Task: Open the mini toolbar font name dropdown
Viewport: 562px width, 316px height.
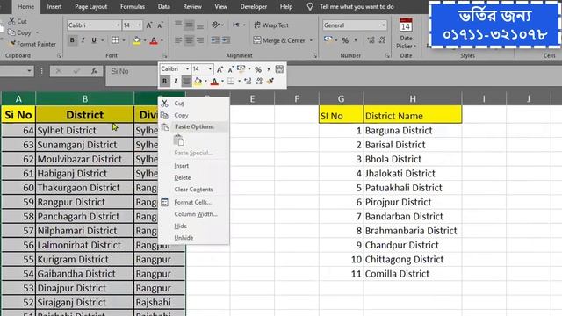Action: coord(187,68)
